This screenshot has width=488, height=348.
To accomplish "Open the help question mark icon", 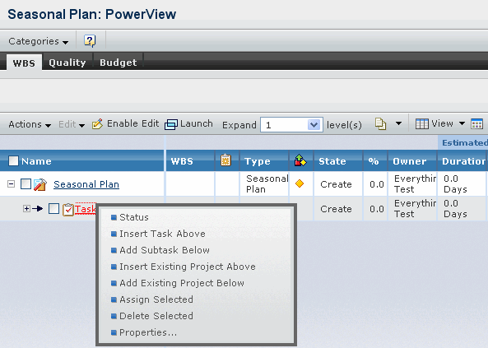I will (90, 40).
